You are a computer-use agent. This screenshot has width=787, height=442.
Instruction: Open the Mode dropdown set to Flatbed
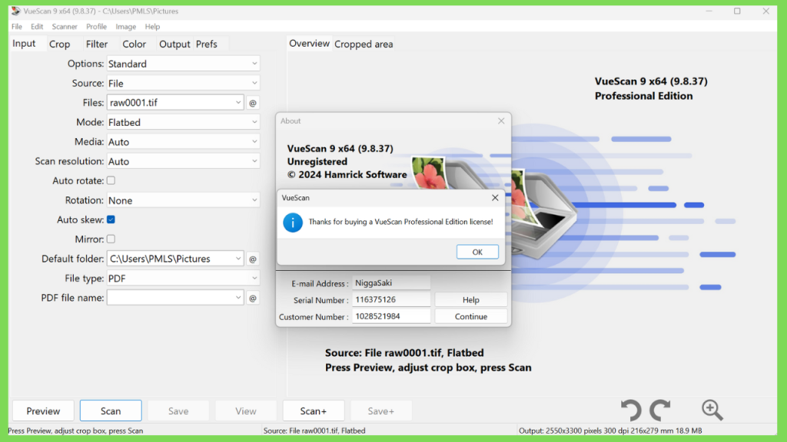pos(183,122)
